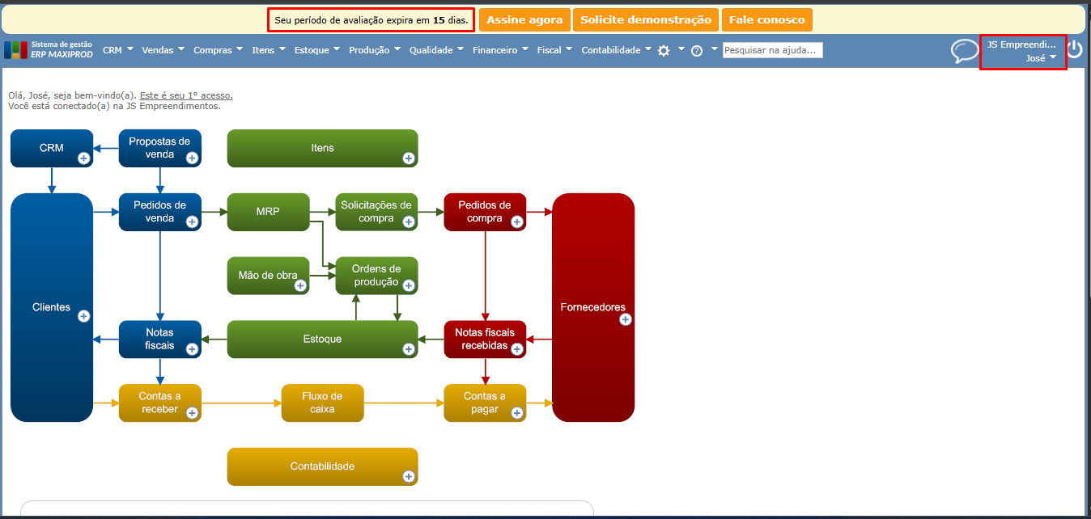Click plus icon on Contas a pagar

coord(517,412)
